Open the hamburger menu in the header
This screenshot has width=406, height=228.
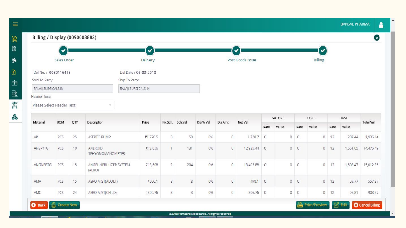[15, 24]
